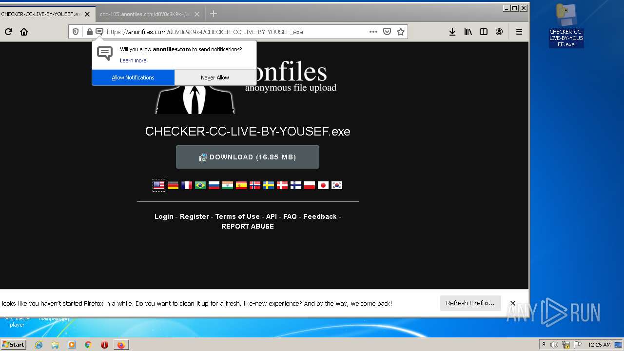Open Terms of Use page
This screenshot has width=624, height=351.
click(x=237, y=216)
